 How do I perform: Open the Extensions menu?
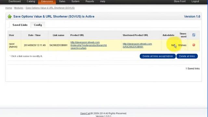47,1
